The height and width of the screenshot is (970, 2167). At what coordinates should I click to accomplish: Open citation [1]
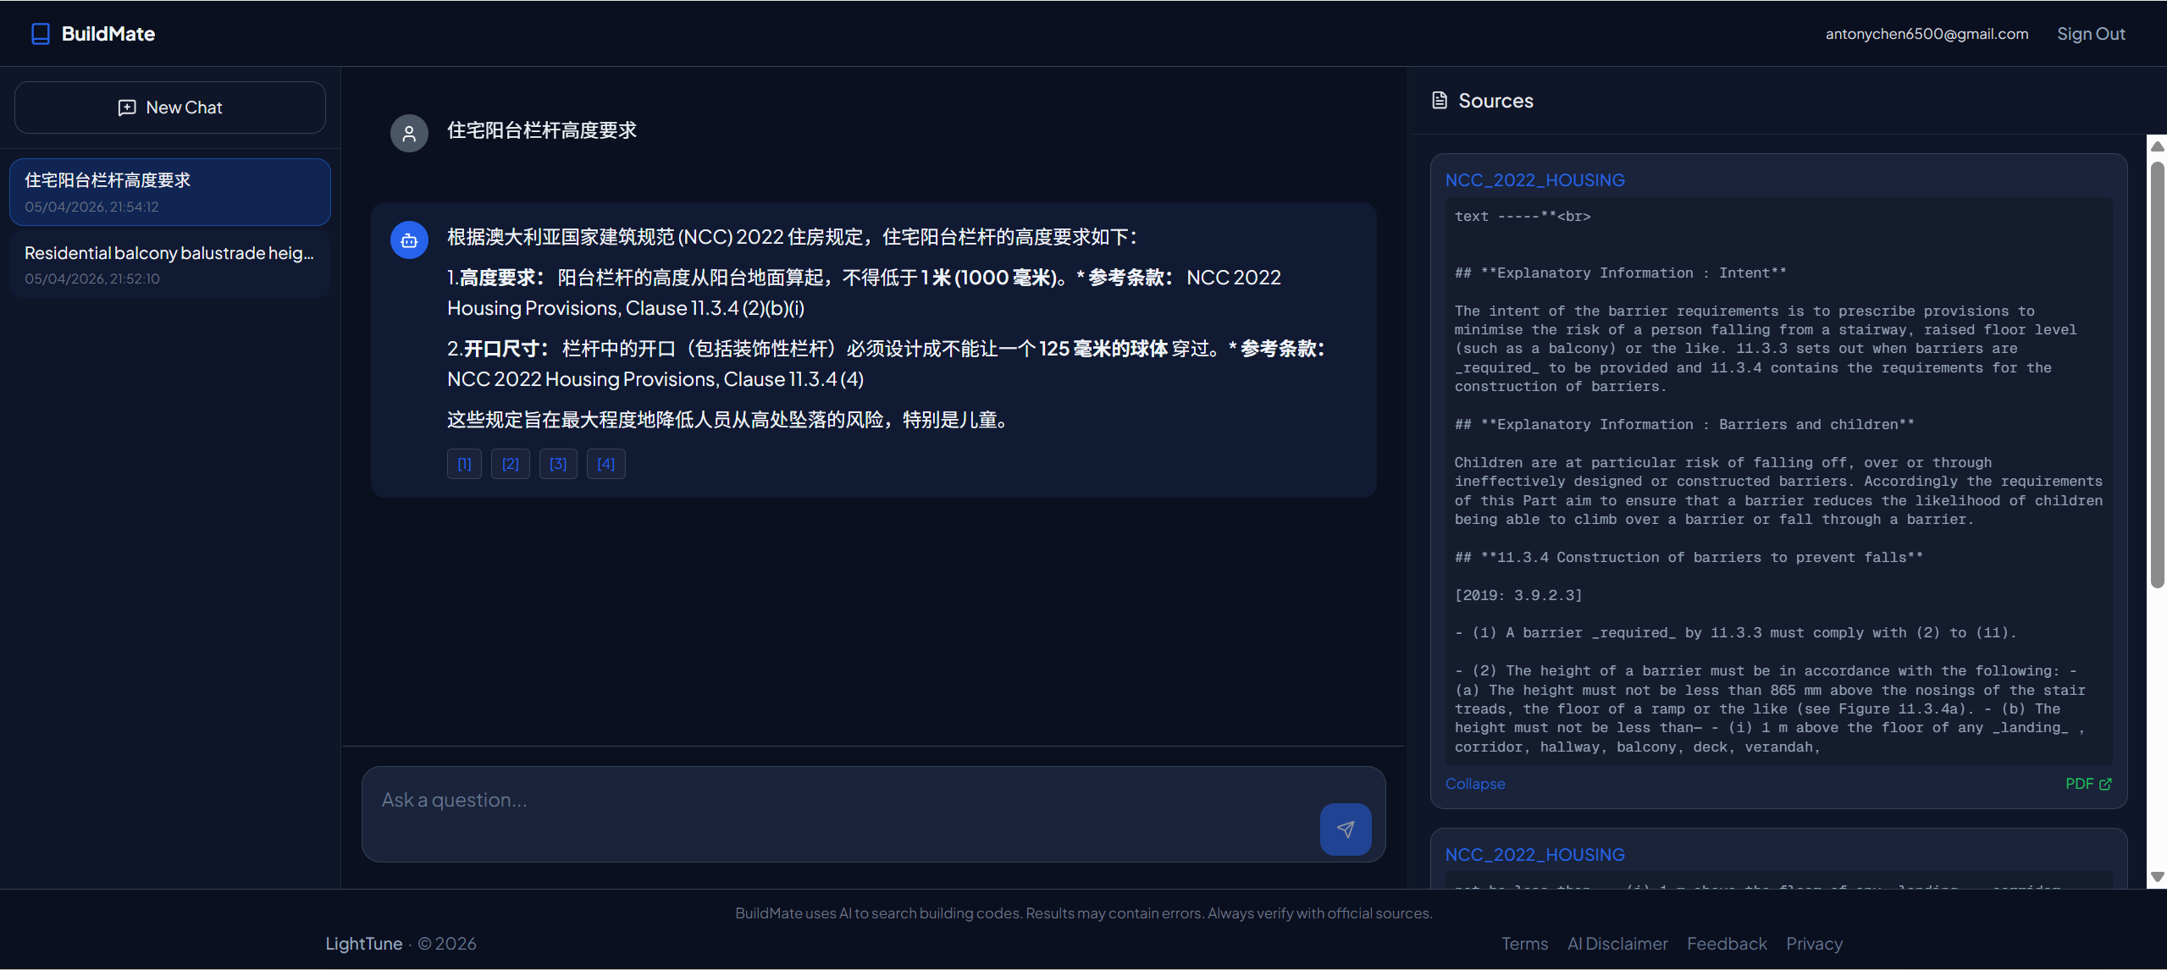pyautogui.click(x=464, y=464)
